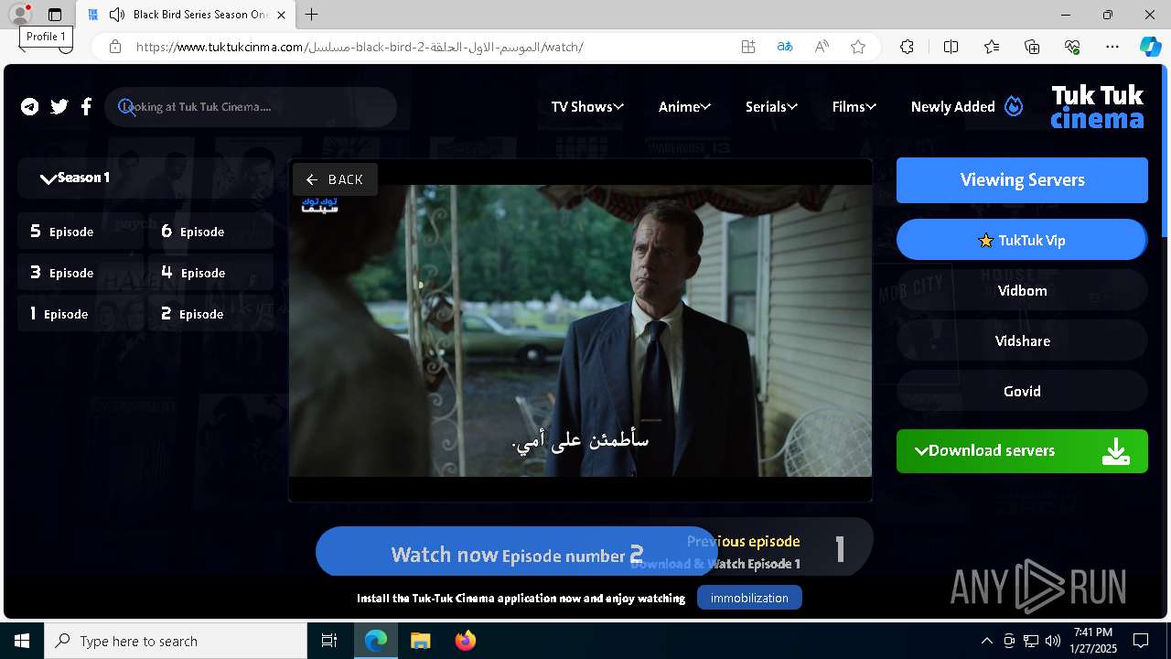1171x659 pixels.
Task: Click the Viewing Servers header
Action: [1022, 180]
